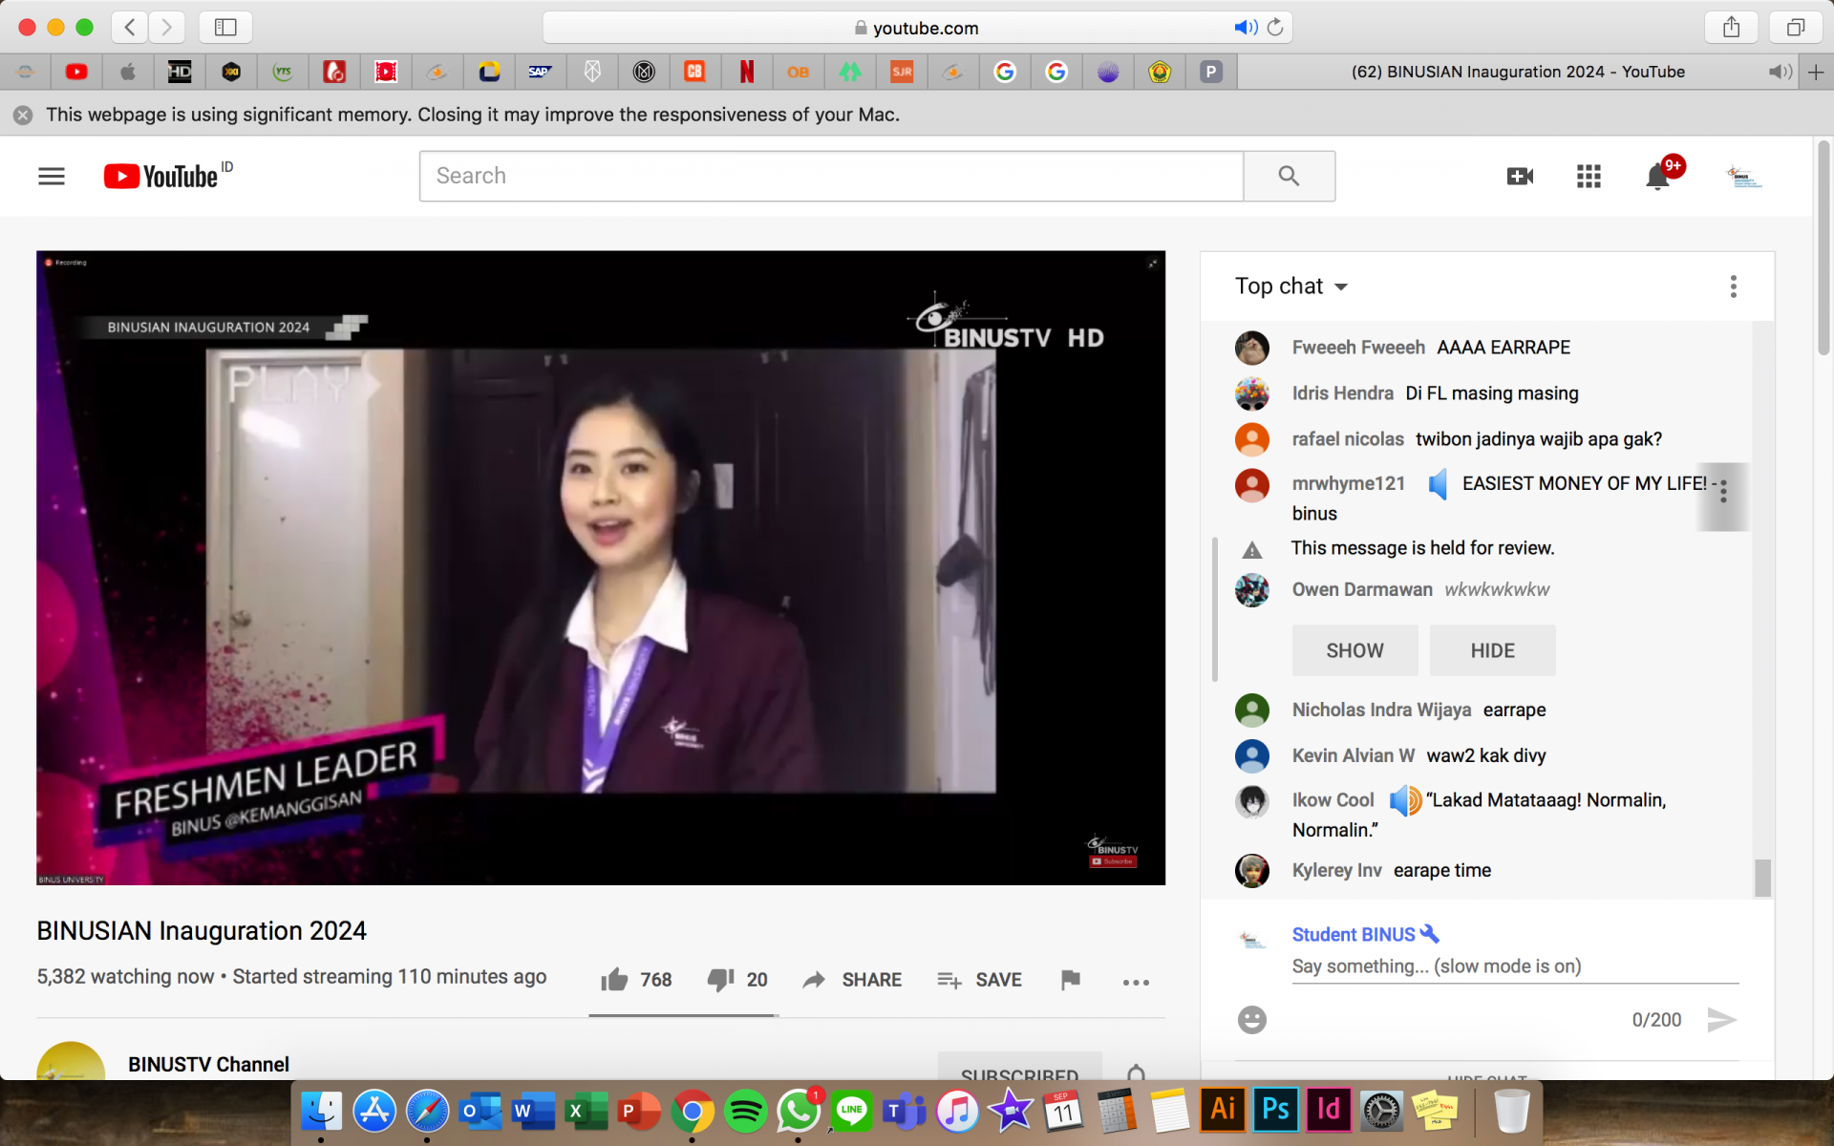The image size is (1834, 1146).
Task: Click the Say something chat input field
Action: point(1514,966)
